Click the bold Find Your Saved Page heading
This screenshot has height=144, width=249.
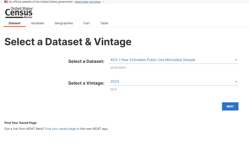tap(21, 123)
